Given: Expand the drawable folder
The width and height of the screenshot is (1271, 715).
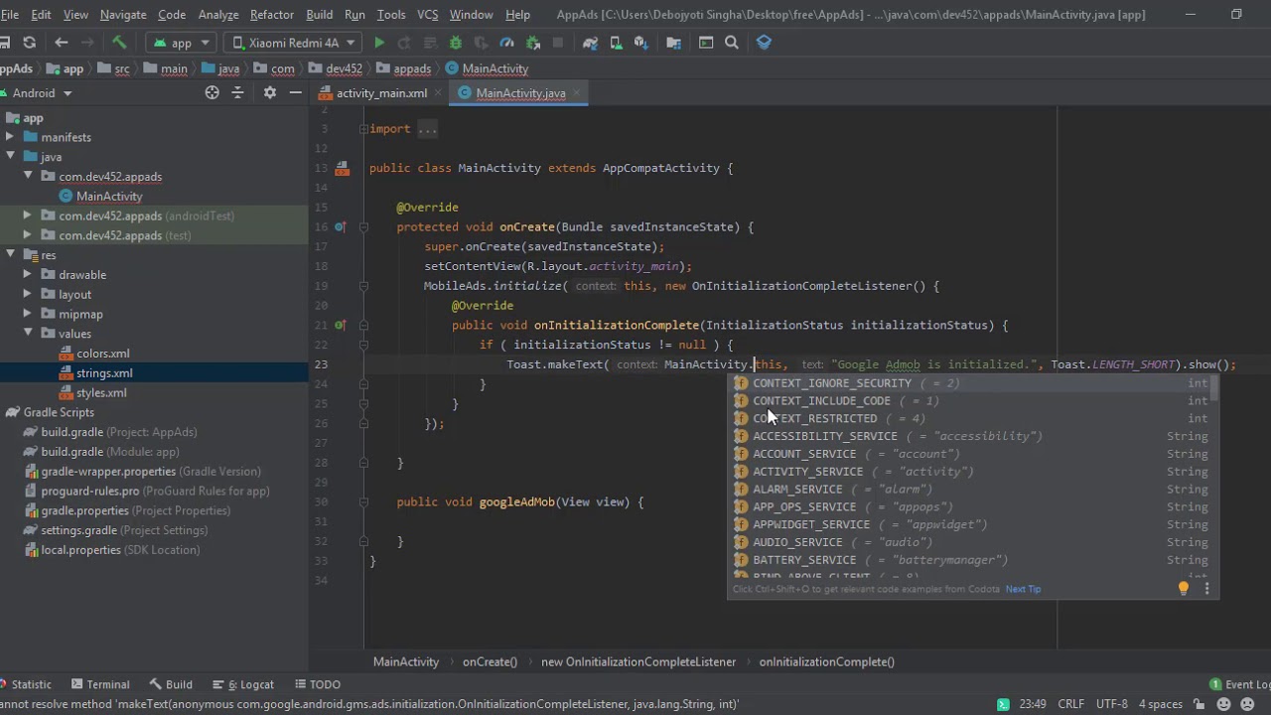Looking at the screenshot, I should coord(28,275).
